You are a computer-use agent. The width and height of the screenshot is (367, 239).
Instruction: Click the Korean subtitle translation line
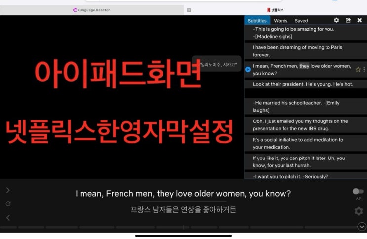click(x=183, y=209)
